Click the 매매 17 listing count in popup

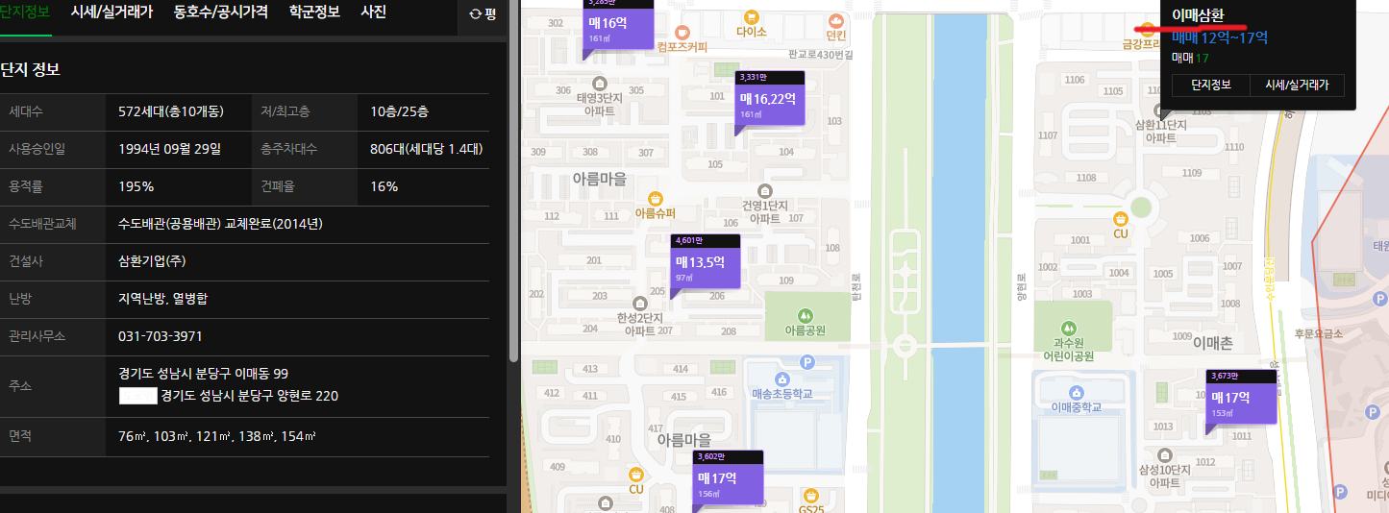pyautogui.click(x=1190, y=58)
